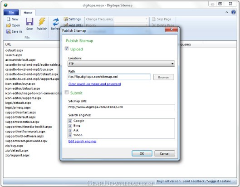Click Clear saved username and password link
Viewport: 240px width, 187px height.
pos(94,84)
